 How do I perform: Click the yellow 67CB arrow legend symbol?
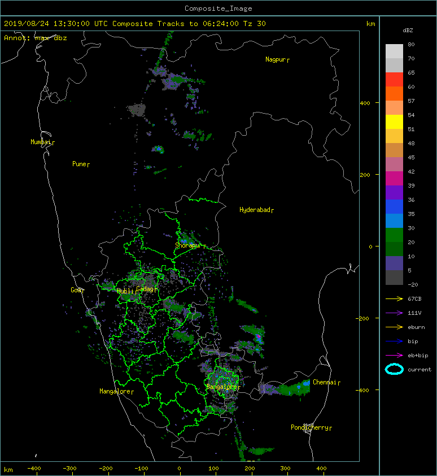[394, 299]
